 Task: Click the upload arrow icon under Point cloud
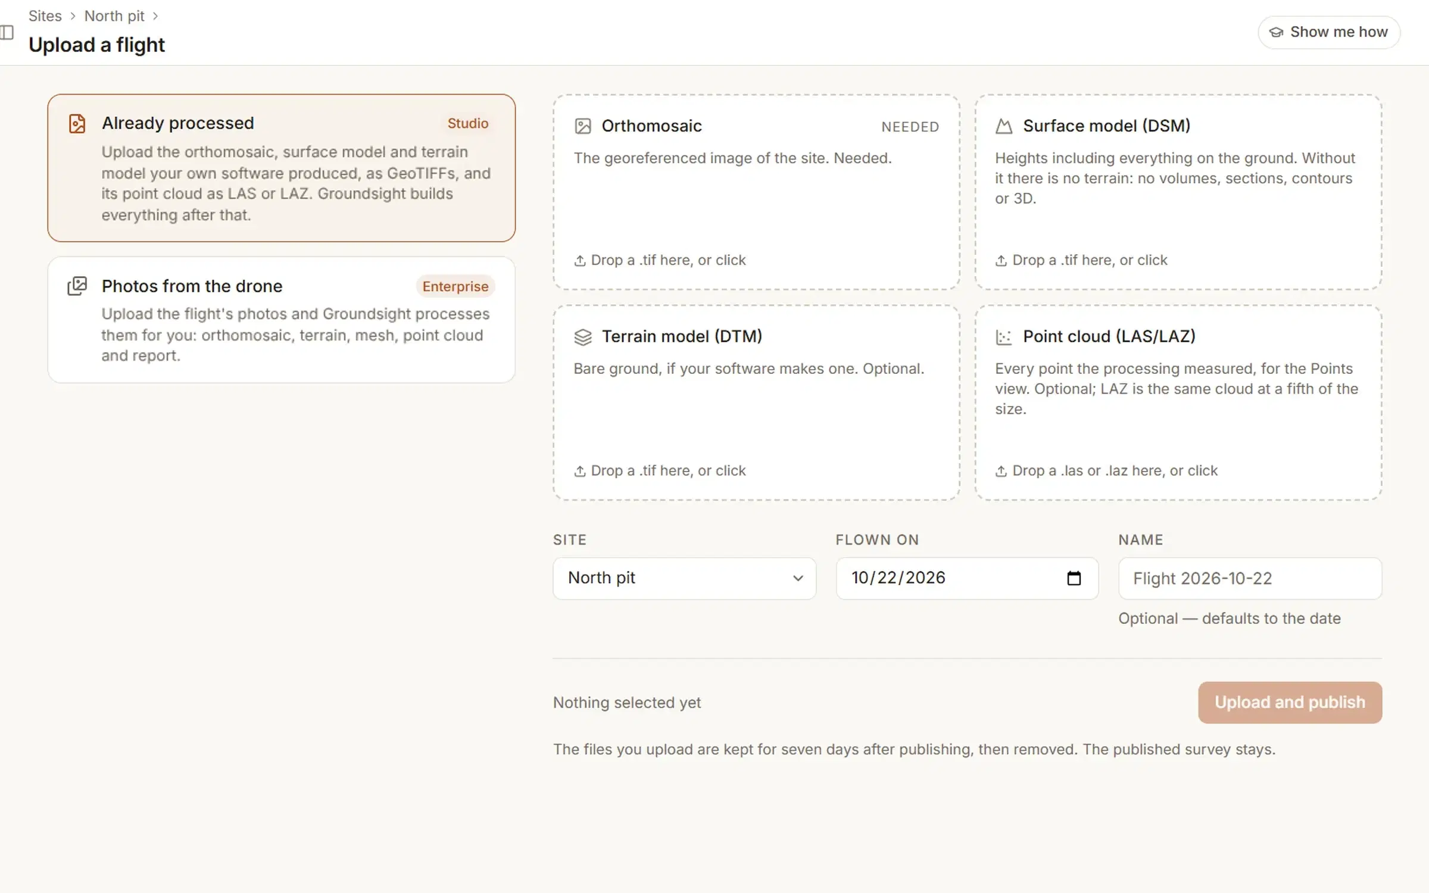pos(1001,471)
